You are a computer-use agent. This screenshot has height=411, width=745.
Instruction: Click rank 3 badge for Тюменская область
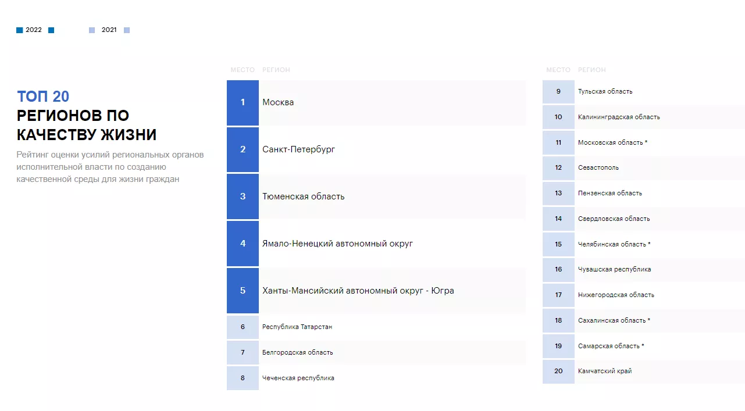(243, 196)
